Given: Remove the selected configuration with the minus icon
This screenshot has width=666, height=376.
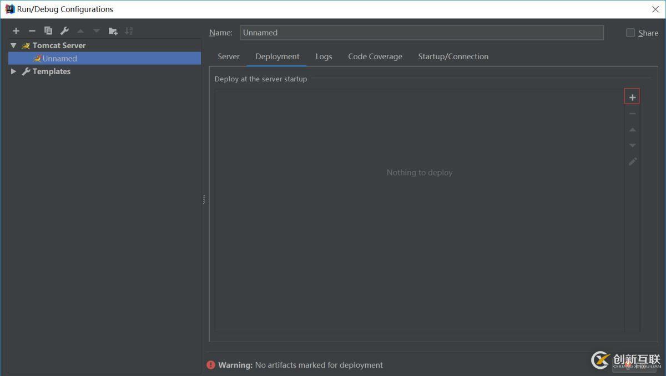Looking at the screenshot, I should (x=32, y=31).
